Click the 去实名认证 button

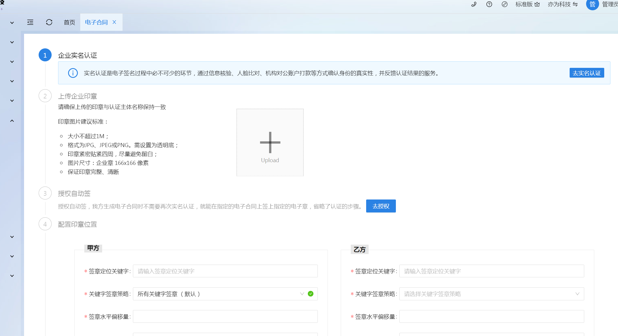pos(587,73)
